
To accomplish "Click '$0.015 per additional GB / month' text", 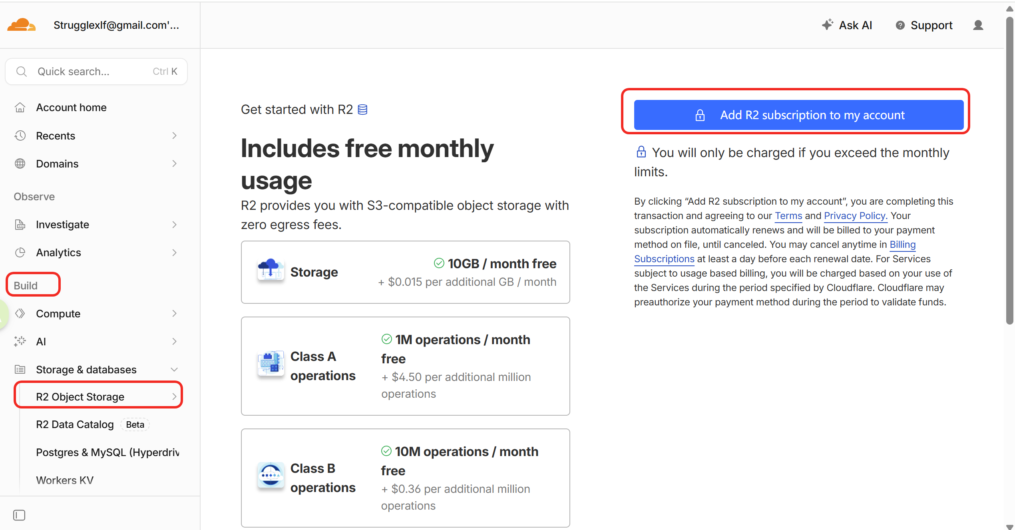I will 472,282.
